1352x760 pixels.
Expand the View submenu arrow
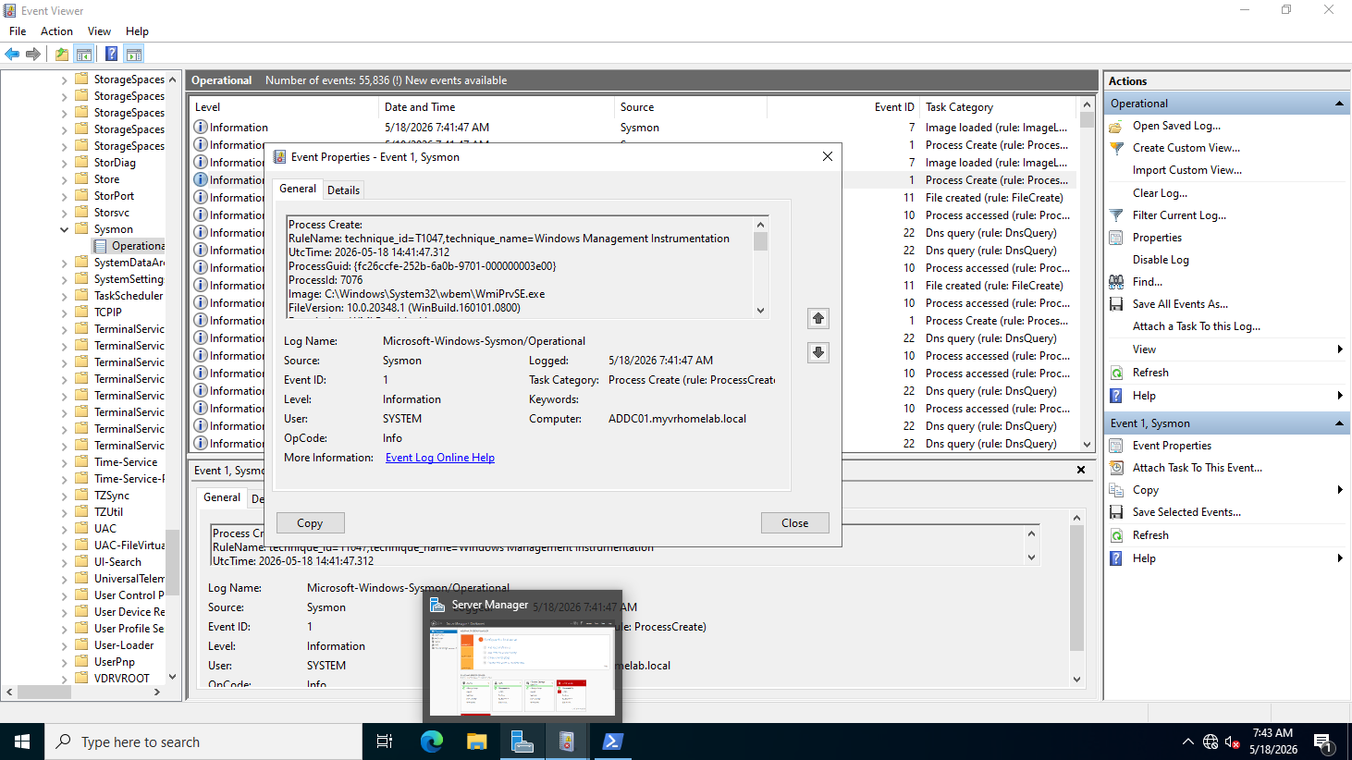[1340, 349]
